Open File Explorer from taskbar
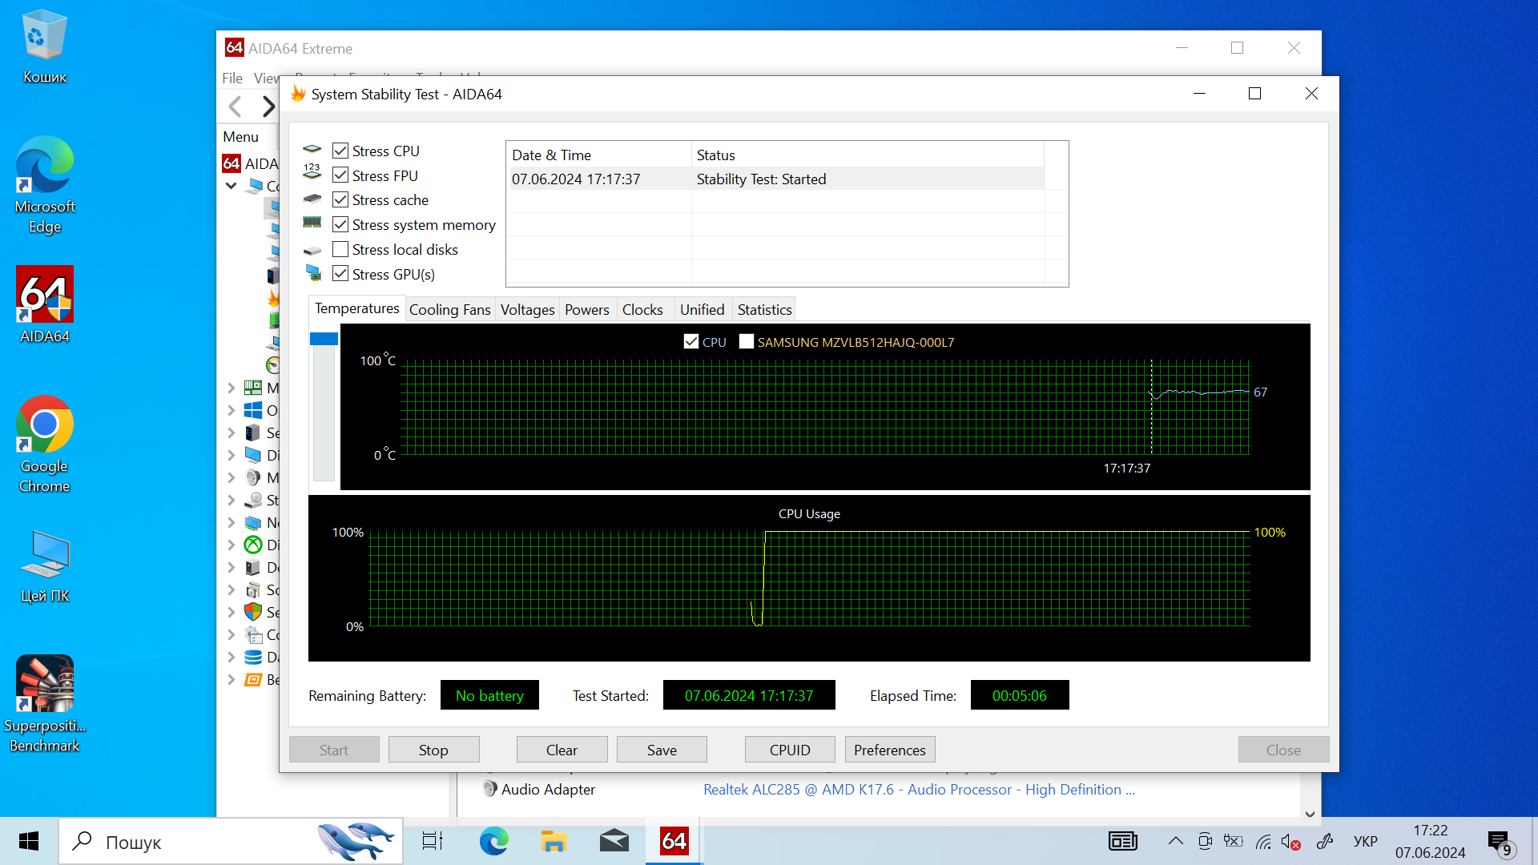Image resolution: width=1538 pixels, height=865 pixels. 554,841
